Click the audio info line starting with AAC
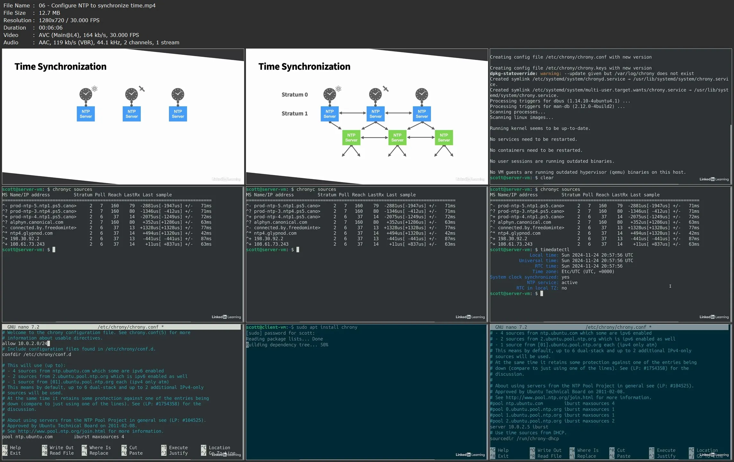The width and height of the screenshot is (734, 462). pyautogui.click(x=109, y=42)
